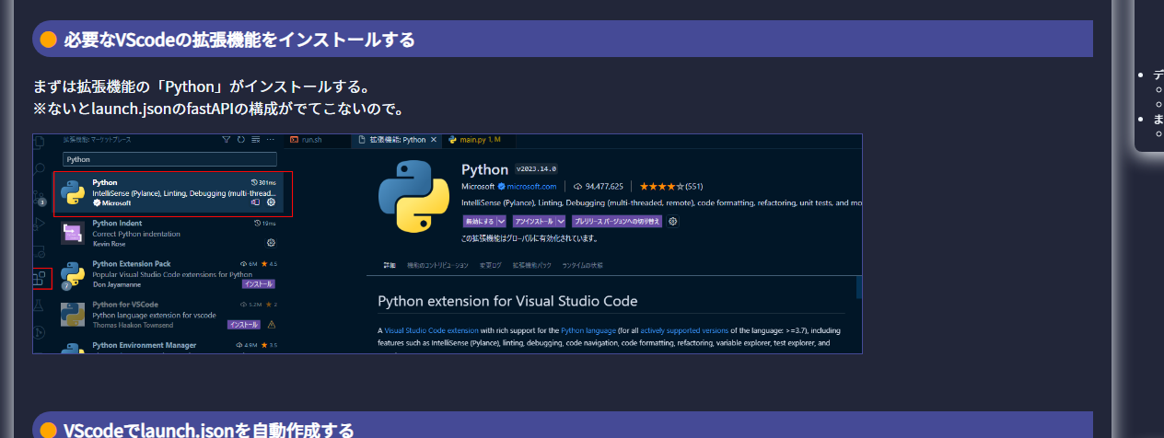Click Python Extension Pack logo icon
The height and width of the screenshot is (438, 1164).
pos(73,275)
